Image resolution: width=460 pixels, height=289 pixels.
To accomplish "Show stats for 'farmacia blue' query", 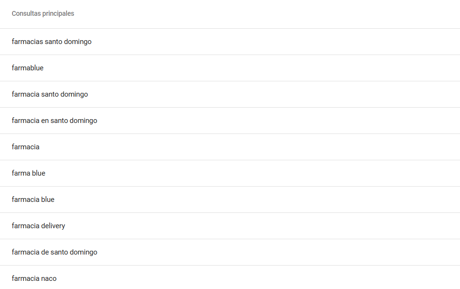I will tap(230, 200).
